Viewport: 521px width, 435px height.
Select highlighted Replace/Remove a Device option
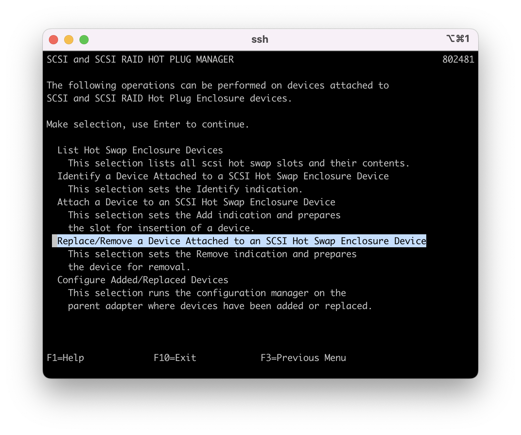click(242, 241)
